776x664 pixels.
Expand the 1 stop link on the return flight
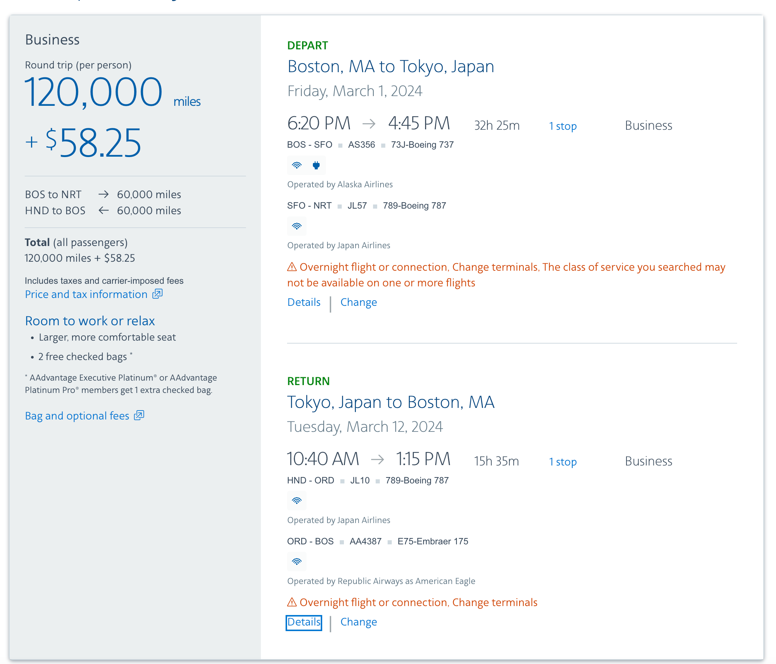(563, 462)
